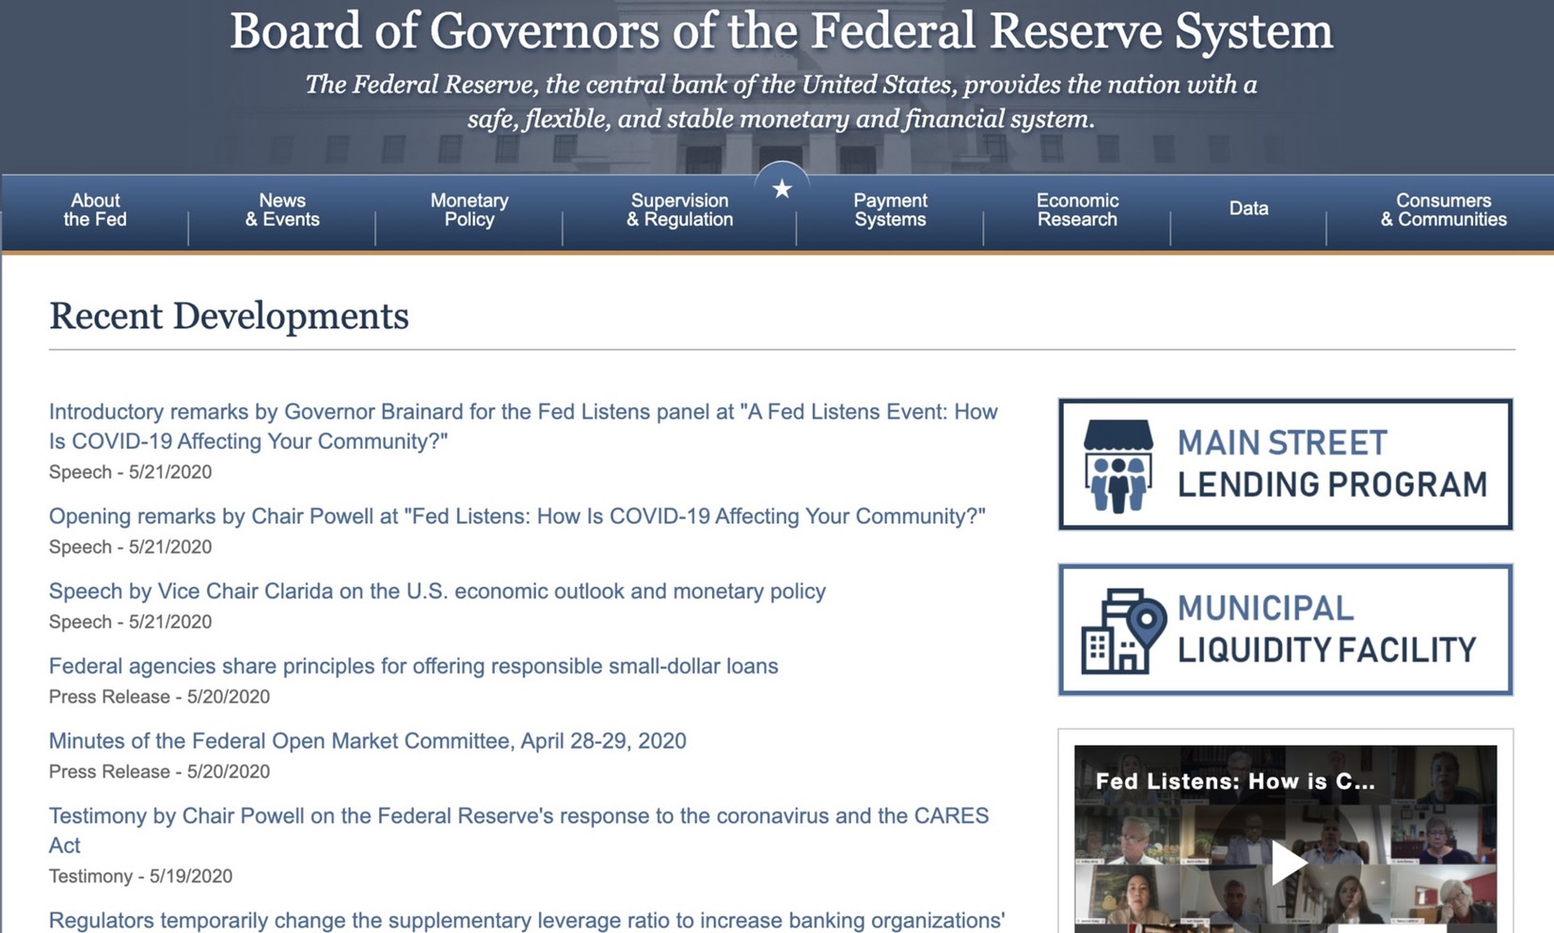Open the Monetary Policy menu
Screen dimensions: 1554x933
point(469,210)
